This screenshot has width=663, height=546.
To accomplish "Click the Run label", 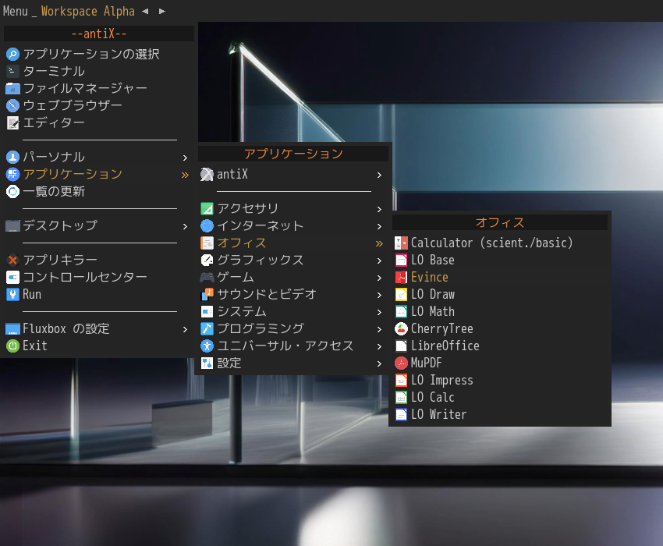I will click(x=32, y=294).
